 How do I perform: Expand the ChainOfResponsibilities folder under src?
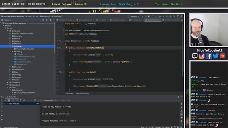[10, 33]
